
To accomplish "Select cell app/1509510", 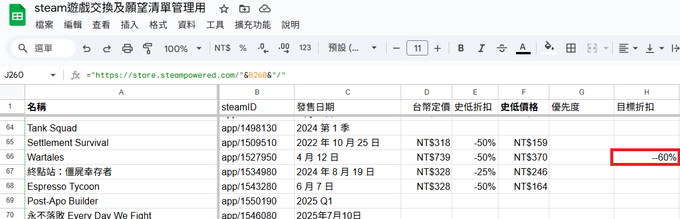I will [x=257, y=143].
